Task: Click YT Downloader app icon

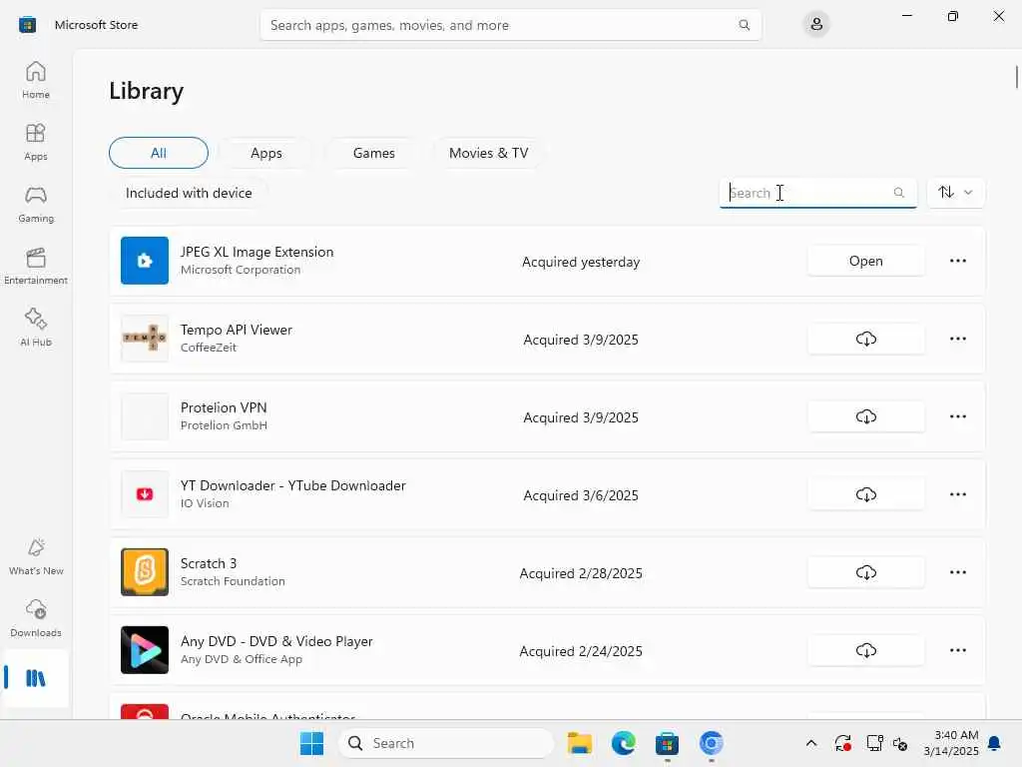Action: (x=145, y=494)
